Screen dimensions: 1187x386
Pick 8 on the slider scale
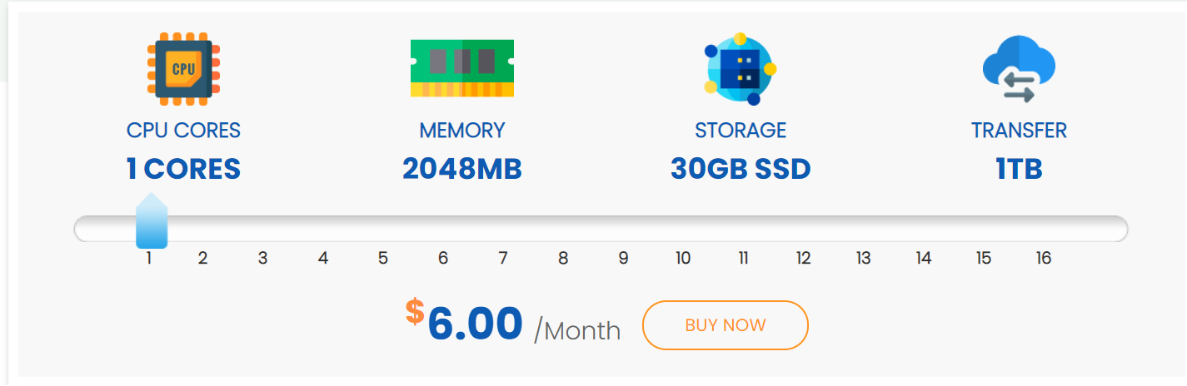(563, 258)
